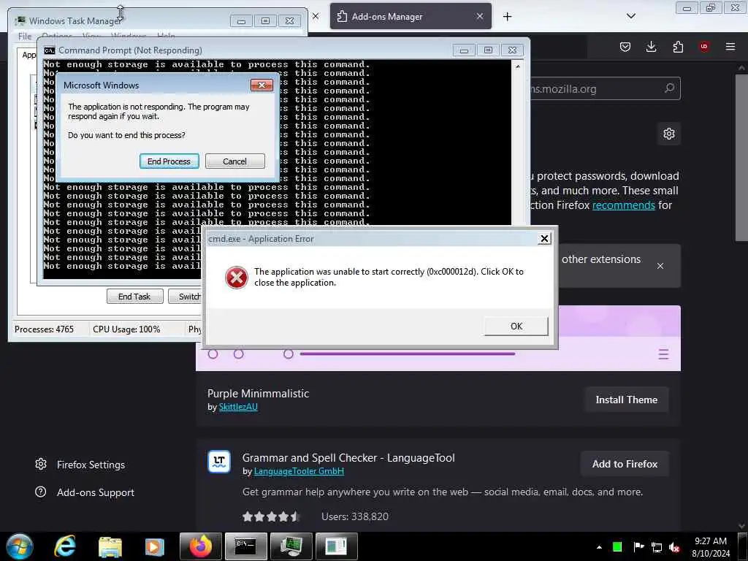The height and width of the screenshot is (561, 748).
Task: Open Windows Media Player taskbar icon
Action: [154, 547]
